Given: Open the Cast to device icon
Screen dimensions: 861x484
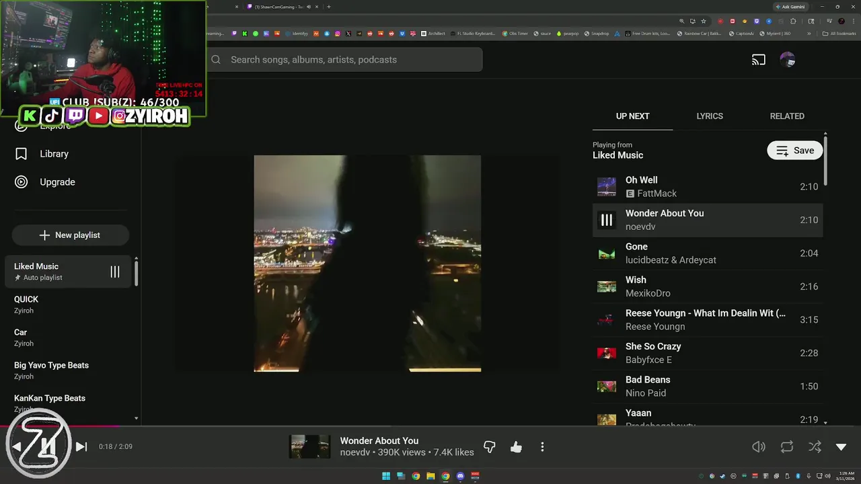Looking at the screenshot, I should click(759, 60).
